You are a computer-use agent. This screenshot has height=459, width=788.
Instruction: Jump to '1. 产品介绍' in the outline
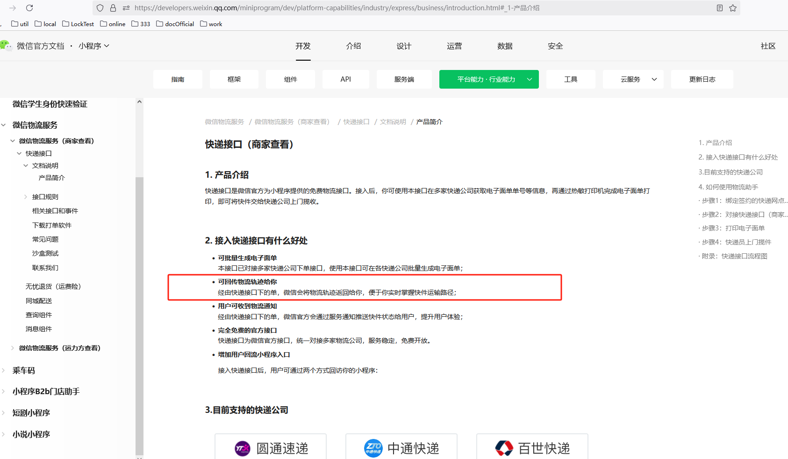[x=715, y=143]
